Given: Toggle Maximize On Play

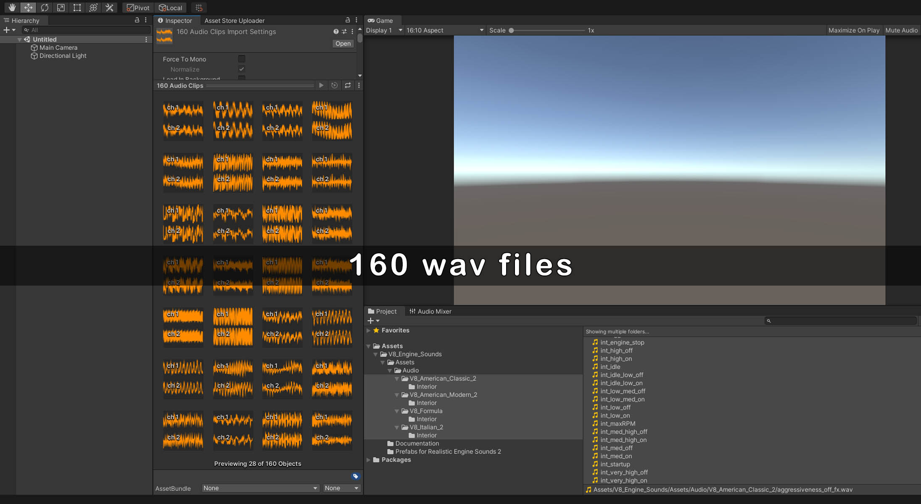Looking at the screenshot, I should (853, 30).
